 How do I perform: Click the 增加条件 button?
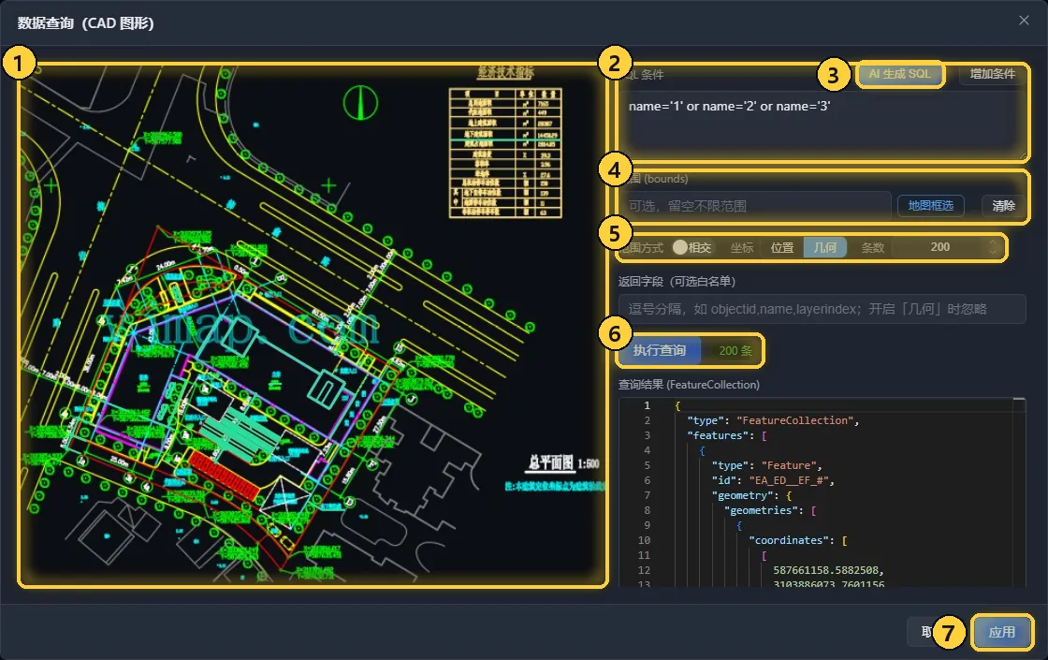(993, 74)
